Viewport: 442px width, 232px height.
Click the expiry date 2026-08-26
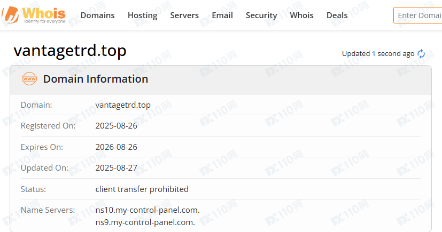click(x=117, y=147)
